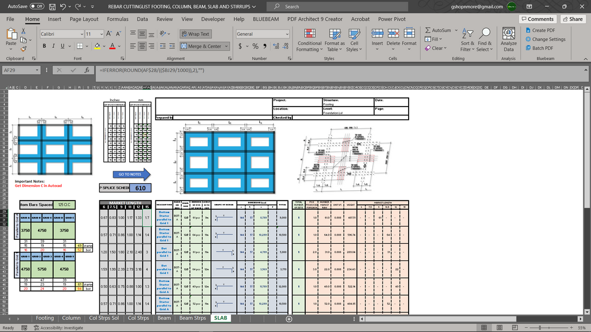This screenshot has width=591, height=332.
Task: Switch to Page Layout view icon
Action: point(499,327)
